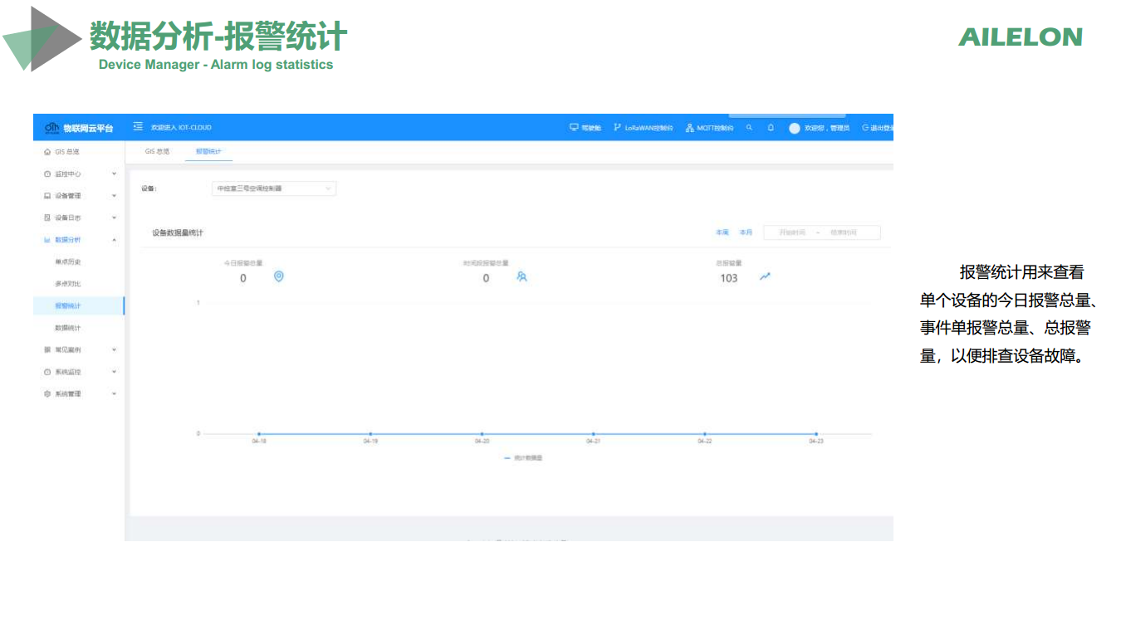Viewport: 1121px width, 630px height.
Task: Click the 欢迎您，管理员 user greeting
Action: coord(827,128)
